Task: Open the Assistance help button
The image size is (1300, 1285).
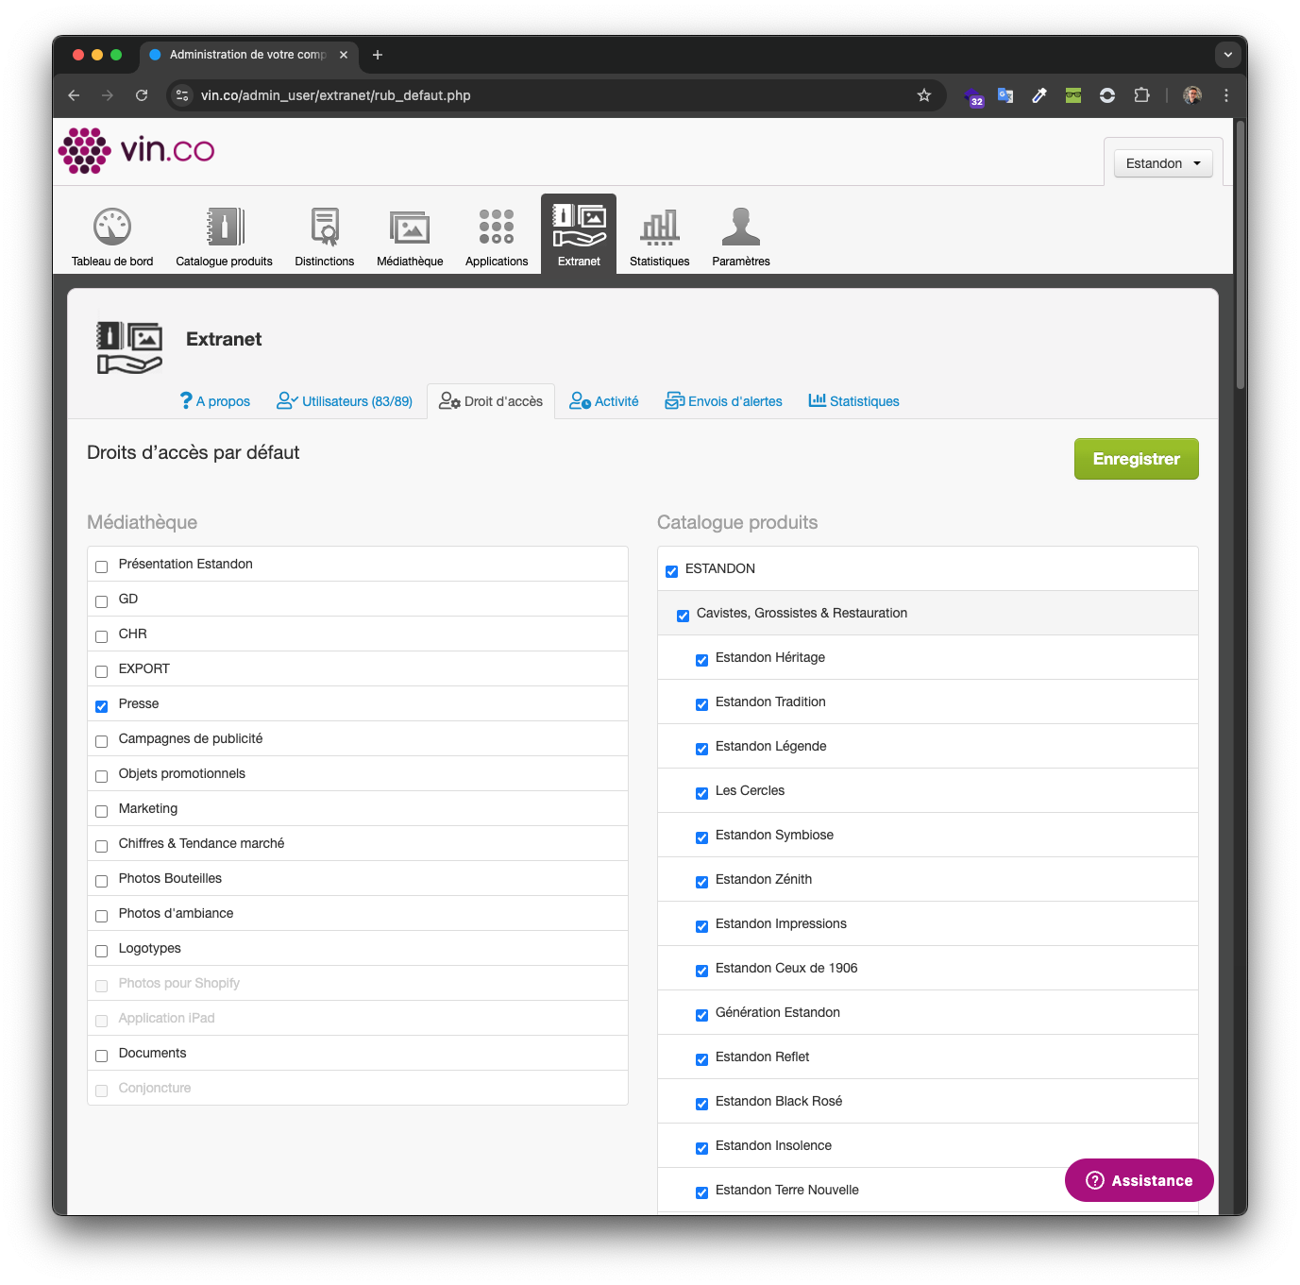Action: [1140, 1180]
